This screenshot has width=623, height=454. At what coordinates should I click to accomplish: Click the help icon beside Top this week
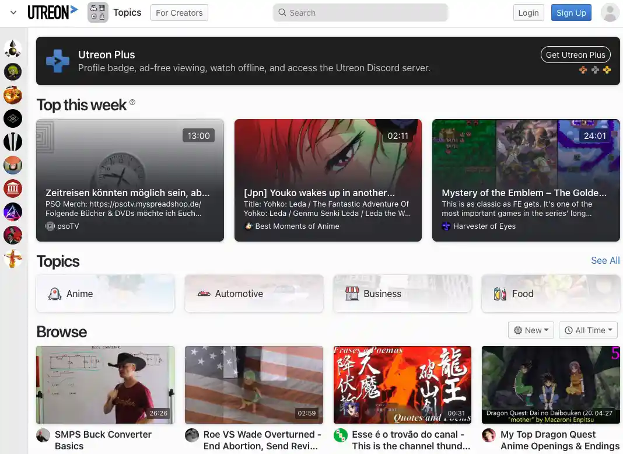point(132,102)
